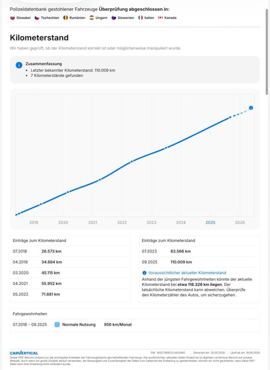Click the chart data point near 2023
The height and width of the screenshot is (370, 270).
(x=166, y=148)
